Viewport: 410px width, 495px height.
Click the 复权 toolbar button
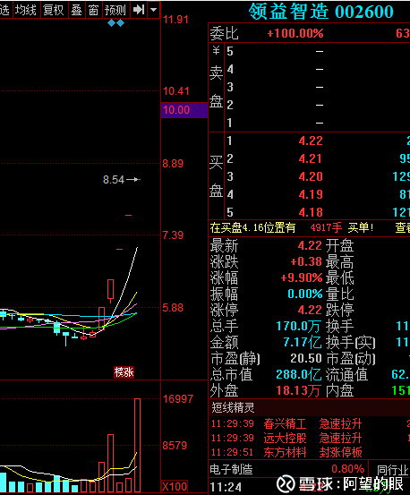point(54,10)
